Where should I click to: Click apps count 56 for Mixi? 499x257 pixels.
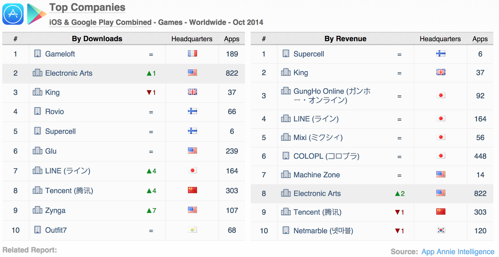[x=480, y=138]
